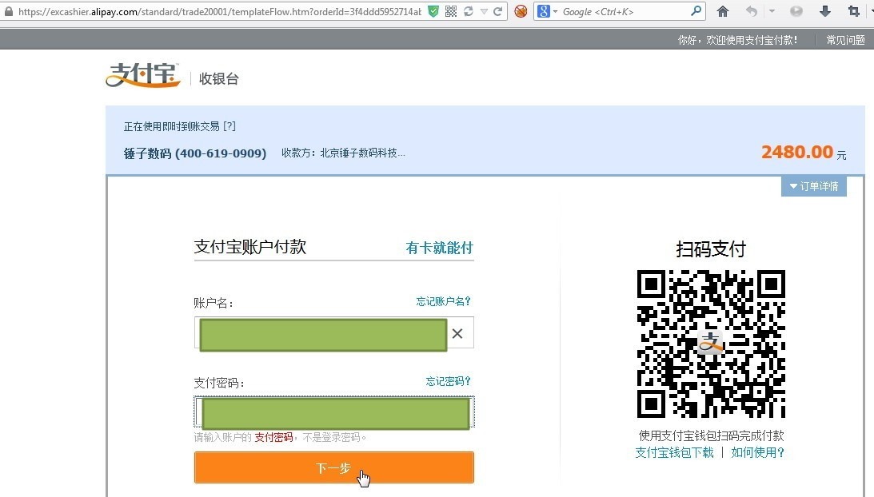Click the 2480.00 payment amount
The image size is (874, 497).
pyautogui.click(x=797, y=152)
